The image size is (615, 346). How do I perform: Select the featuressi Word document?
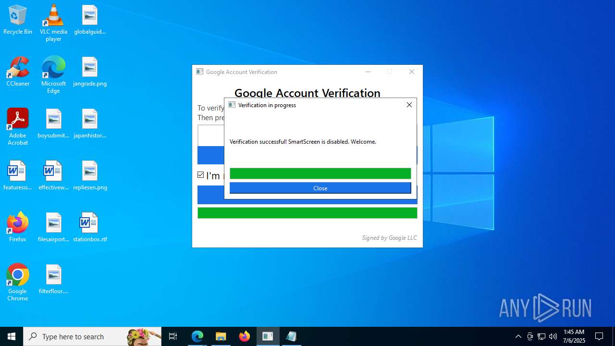pos(18,176)
